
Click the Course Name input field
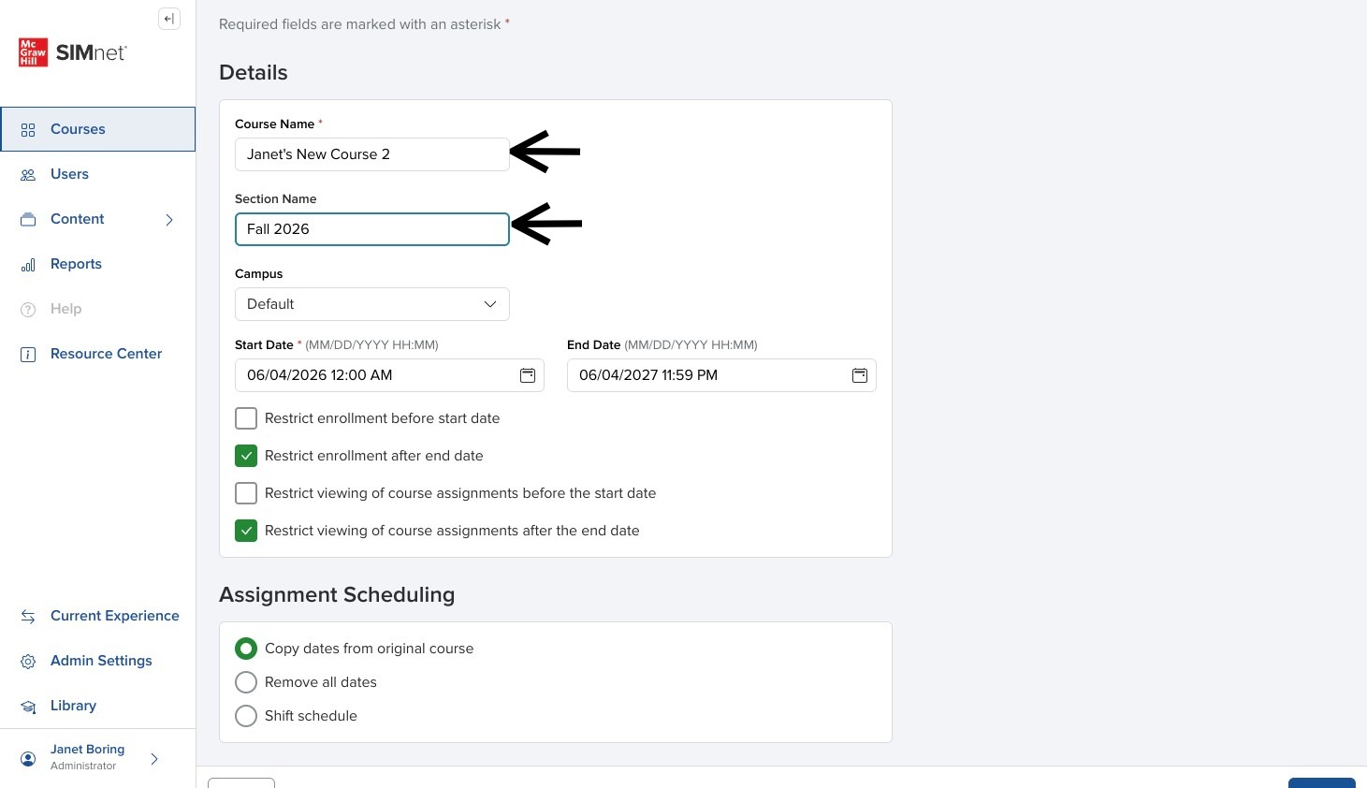click(372, 154)
